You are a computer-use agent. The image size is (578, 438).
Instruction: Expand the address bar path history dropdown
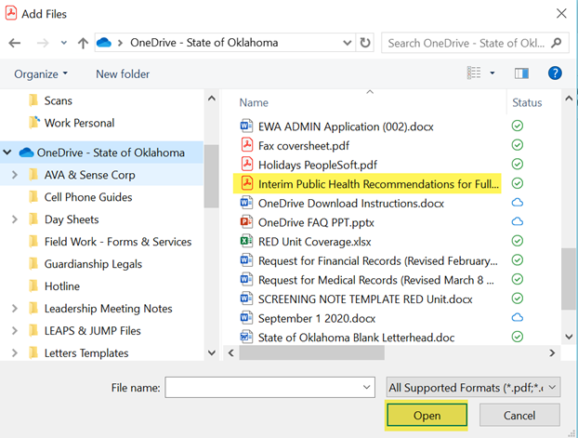point(347,43)
